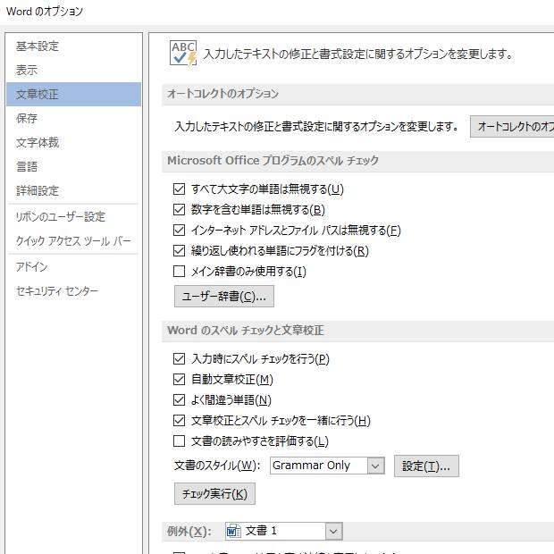Switch to 表示 category

tap(27, 71)
